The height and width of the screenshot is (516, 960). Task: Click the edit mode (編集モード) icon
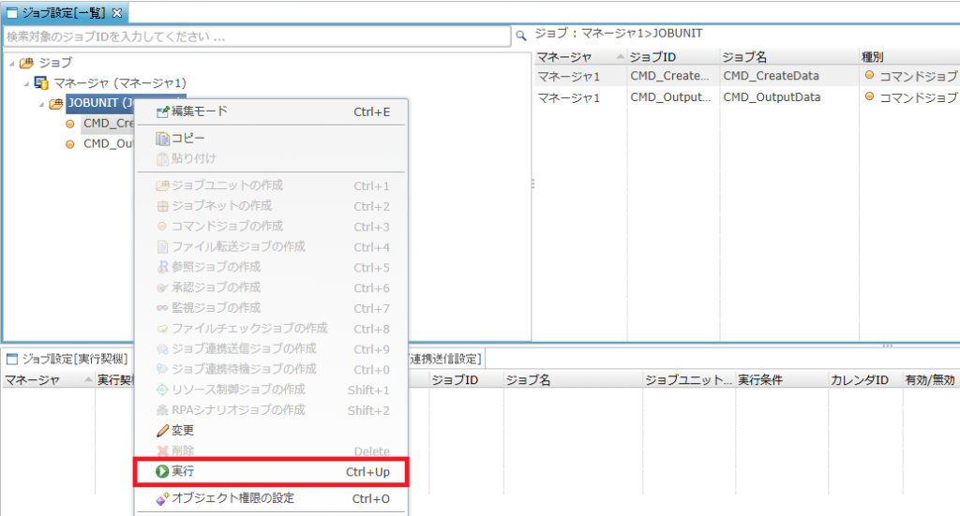pos(161,111)
